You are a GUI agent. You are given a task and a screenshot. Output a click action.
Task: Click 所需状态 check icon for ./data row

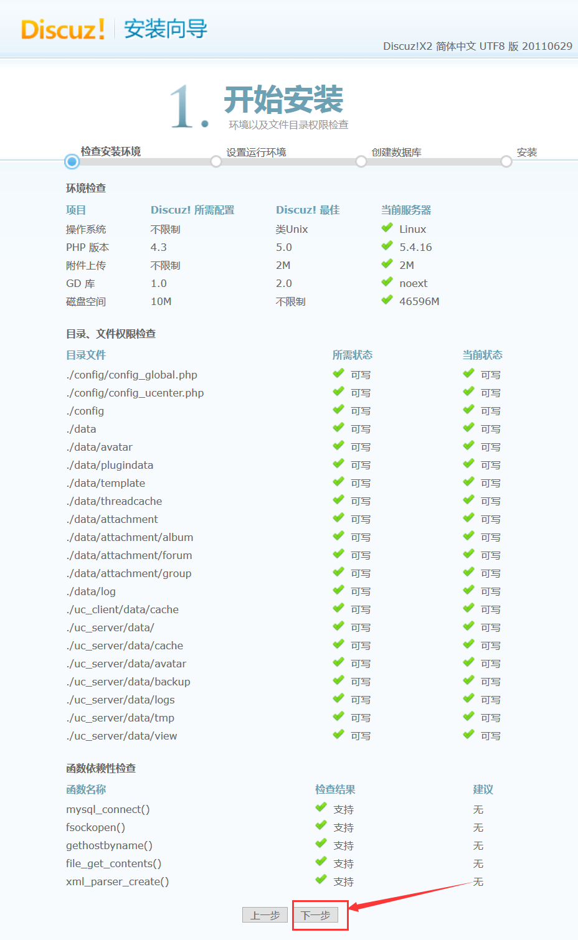click(x=339, y=428)
